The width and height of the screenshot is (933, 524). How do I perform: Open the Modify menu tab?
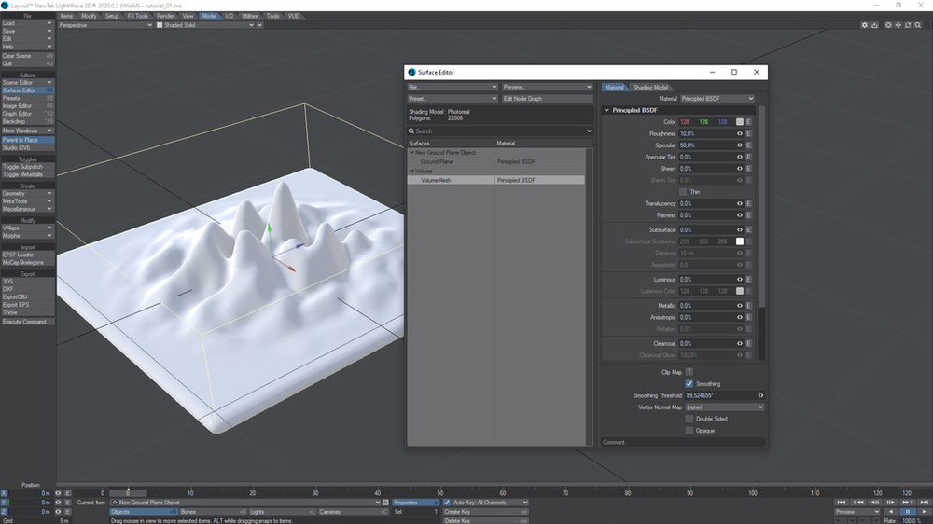coord(89,16)
